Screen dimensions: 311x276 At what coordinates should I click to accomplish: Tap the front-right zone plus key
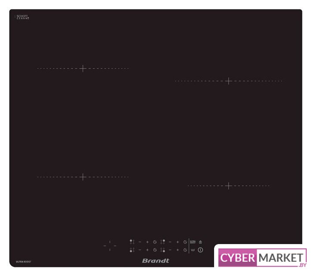[x=178, y=250]
